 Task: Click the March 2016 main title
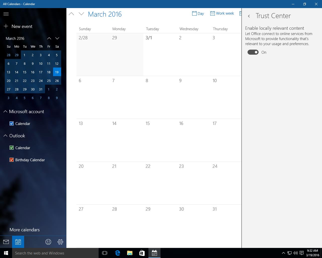105,14
